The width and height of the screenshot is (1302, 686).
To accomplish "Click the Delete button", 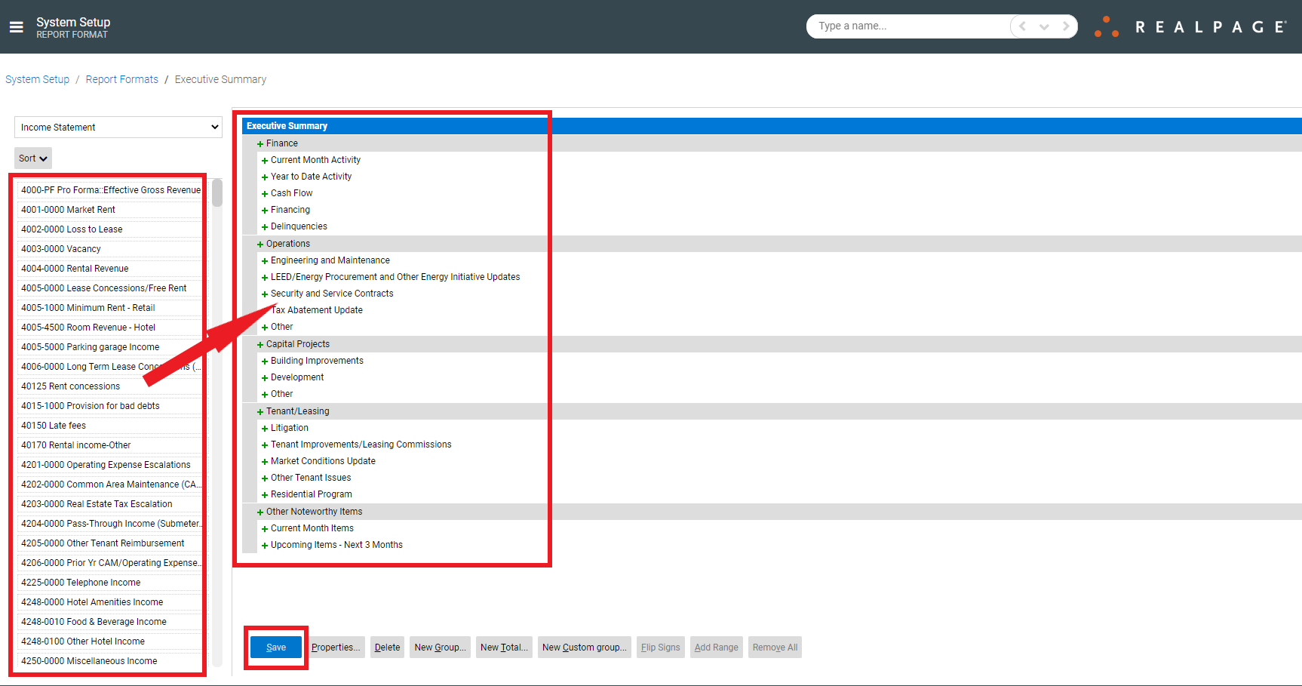I will point(388,648).
